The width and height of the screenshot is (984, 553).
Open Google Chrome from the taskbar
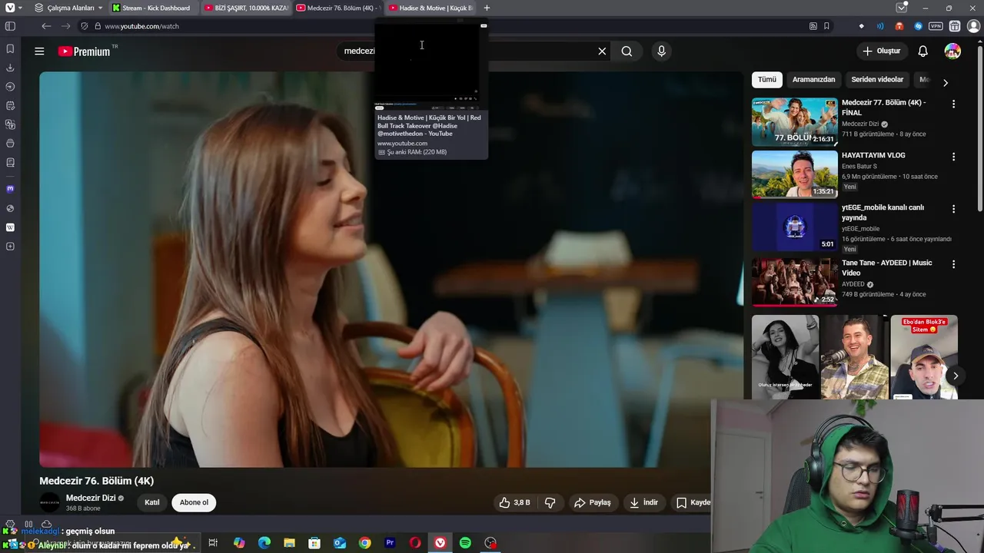[x=364, y=543]
